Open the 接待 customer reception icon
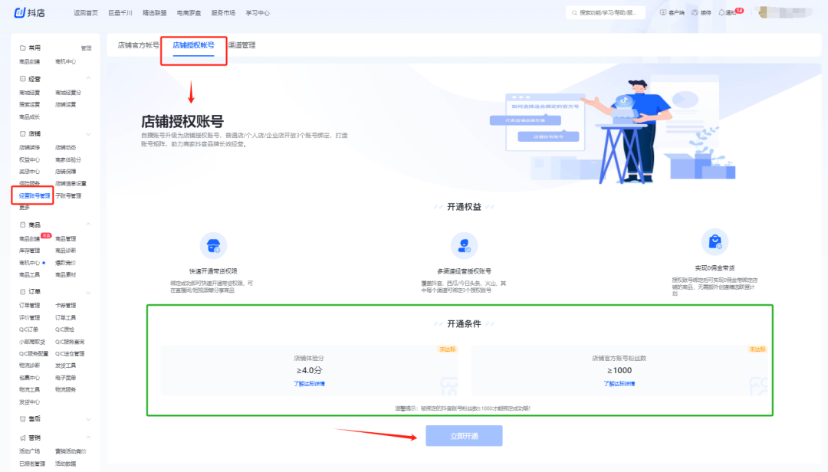This screenshot has height=472, width=828. (695, 12)
